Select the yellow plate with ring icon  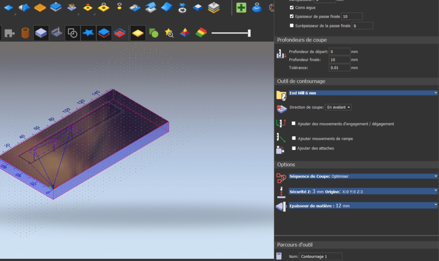(x=104, y=7)
